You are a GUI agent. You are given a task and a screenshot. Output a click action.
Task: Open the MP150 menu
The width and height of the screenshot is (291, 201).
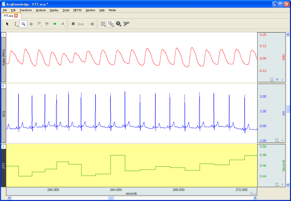click(77, 10)
